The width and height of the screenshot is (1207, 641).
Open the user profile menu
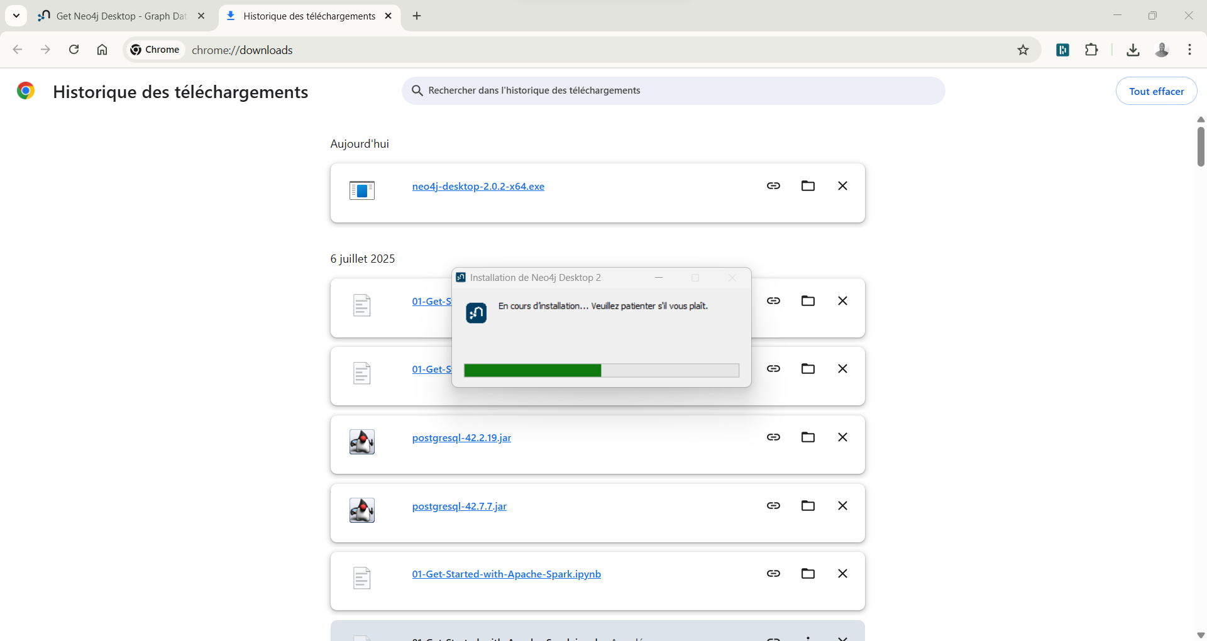(x=1162, y=50)
